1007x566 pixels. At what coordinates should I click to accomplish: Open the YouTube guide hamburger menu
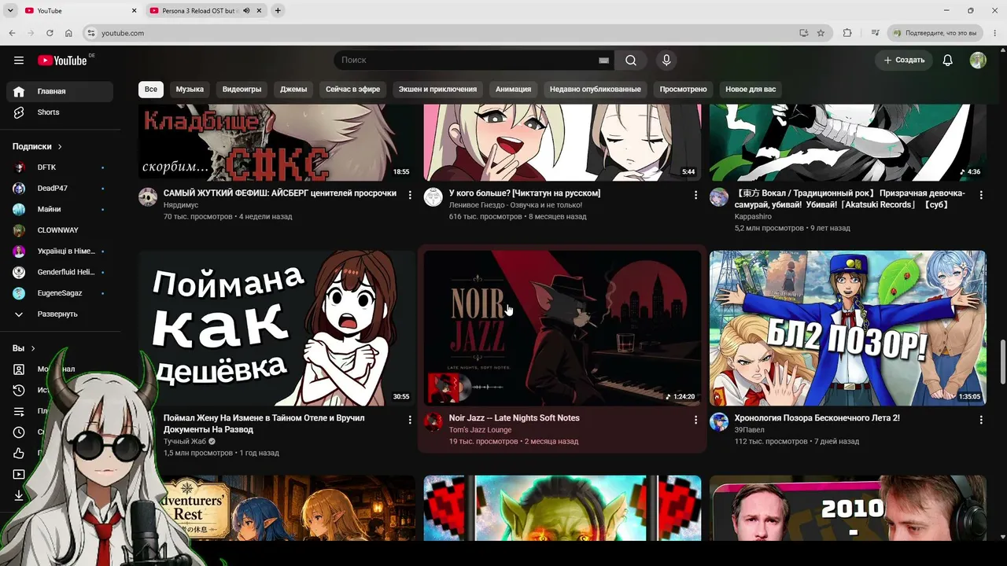pyautogui.click(x=19, y=61)
